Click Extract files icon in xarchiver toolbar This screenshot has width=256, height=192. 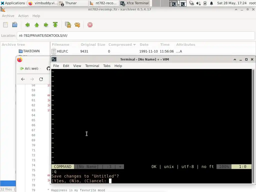point(77,25)
